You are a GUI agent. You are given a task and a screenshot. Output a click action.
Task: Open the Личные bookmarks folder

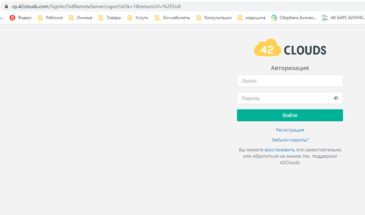[x=81, y=18]
